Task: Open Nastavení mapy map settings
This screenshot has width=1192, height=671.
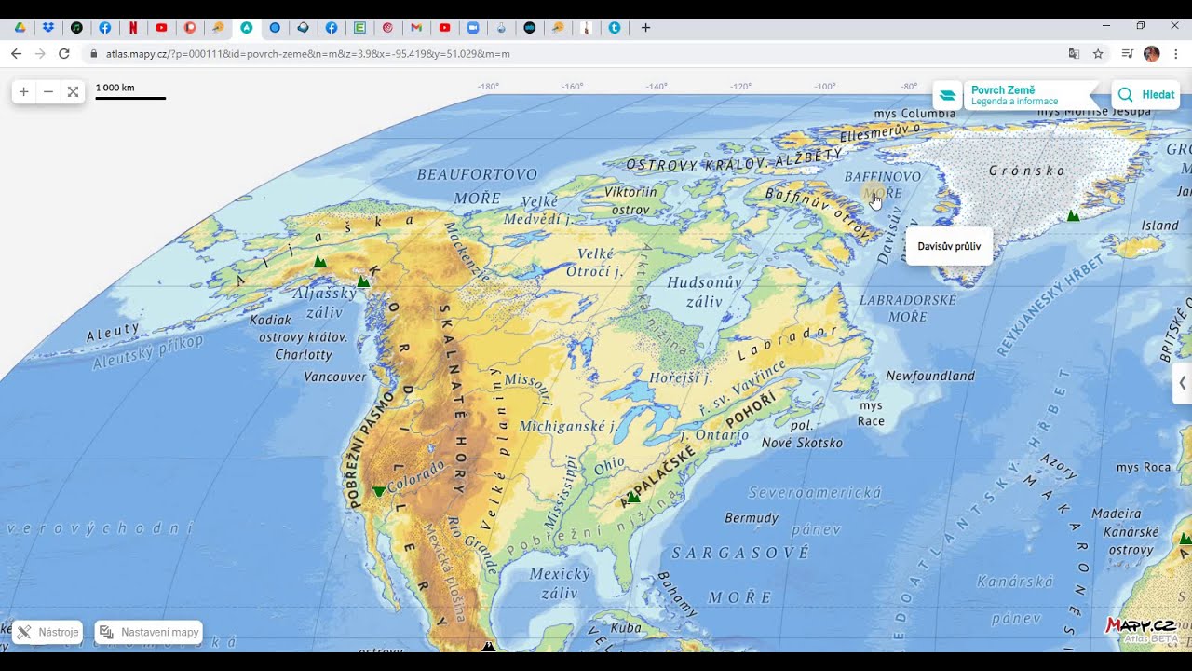Action: point(148,632)
